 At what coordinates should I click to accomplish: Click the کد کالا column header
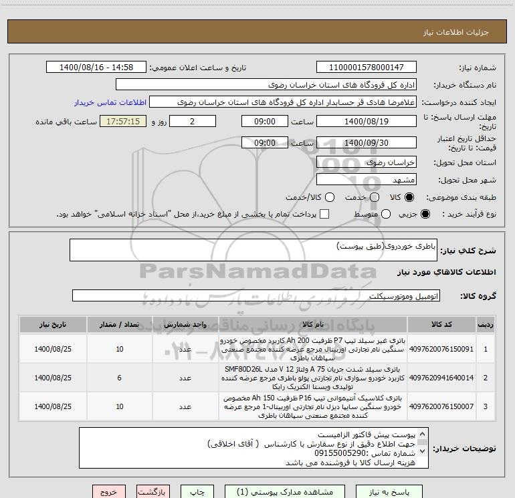coord(441,324)
